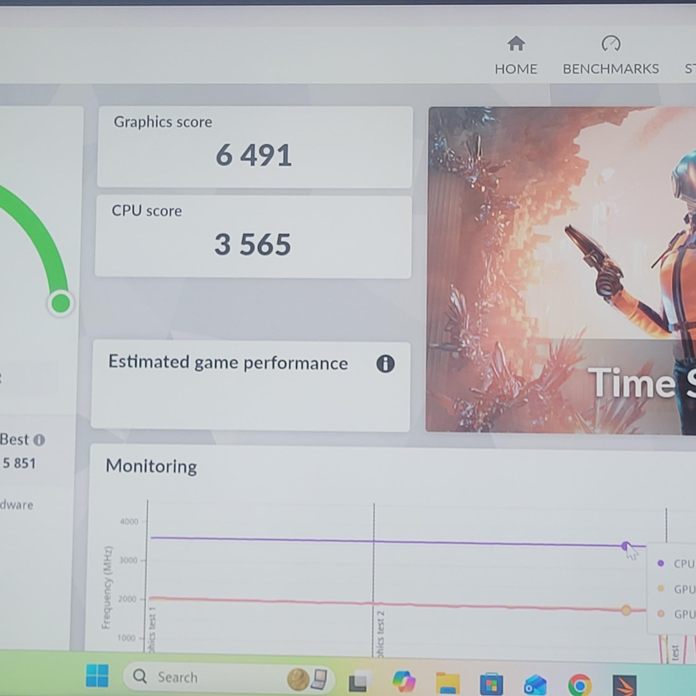Viewport: 696px width, 696px height.
Task: Open the HOME tab in 3DMark
Action: tap(516, 55)
